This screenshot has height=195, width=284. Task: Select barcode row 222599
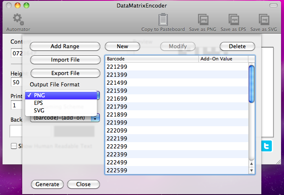tap(177, 170)
